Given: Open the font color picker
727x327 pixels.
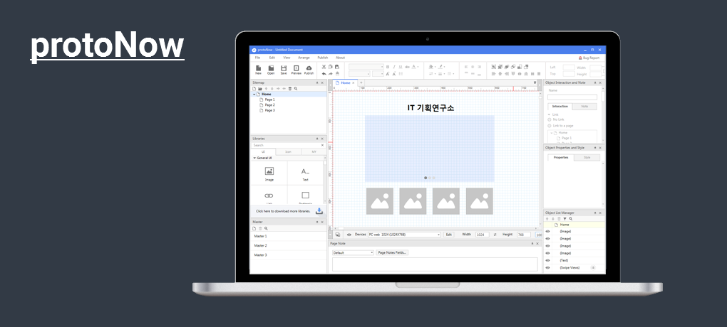Looking at the screenshot, I should click(x=415, y=67).
